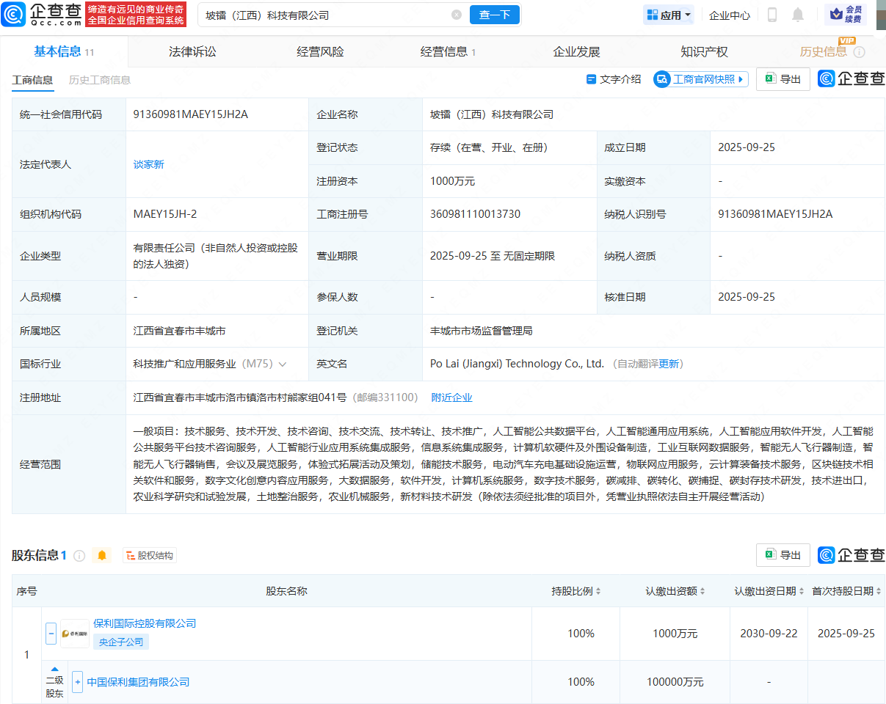The height and width of the screenshot is (704, 886).
Task: Sort by 持股比例 column
Action: pyautogui.click(x=575, y=591)
